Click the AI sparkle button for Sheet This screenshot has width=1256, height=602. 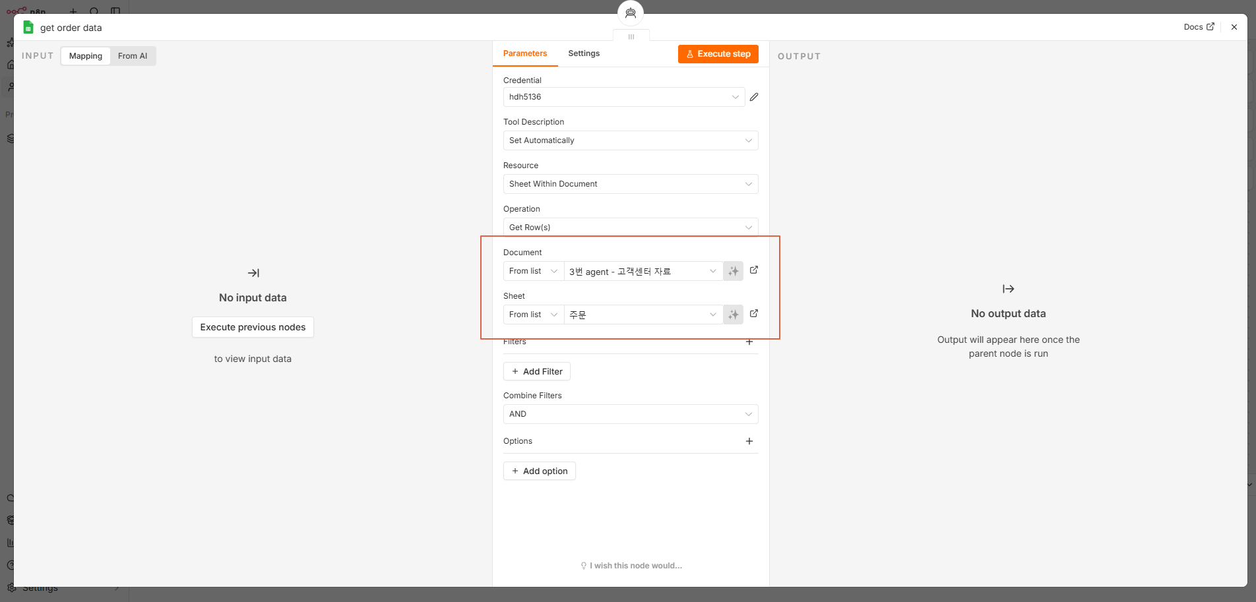[x=733, y=315]
